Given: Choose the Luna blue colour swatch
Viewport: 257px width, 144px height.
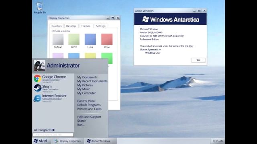Looking at the screenshot, I should tap(90, 39).
